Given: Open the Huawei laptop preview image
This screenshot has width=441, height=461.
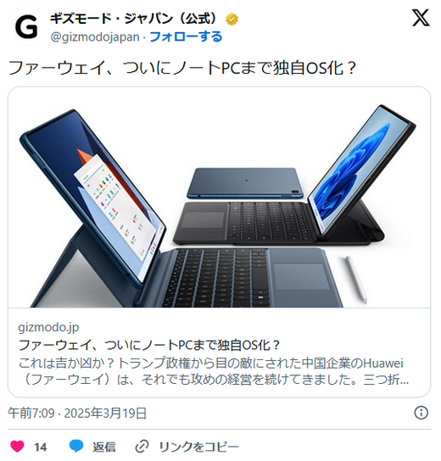Looking at the screenshot, I should (219, 197).
